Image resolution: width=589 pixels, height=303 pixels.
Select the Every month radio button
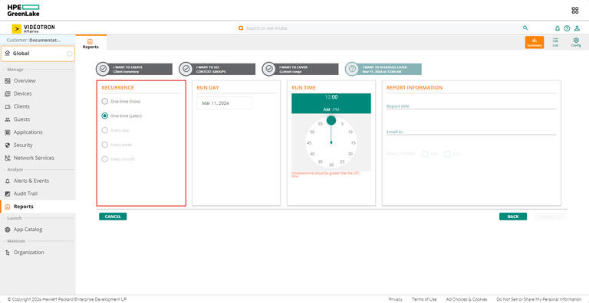click(x=105, y=159)
